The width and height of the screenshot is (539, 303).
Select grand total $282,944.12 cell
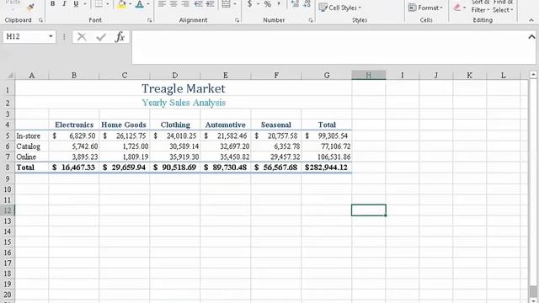[327, 167]
